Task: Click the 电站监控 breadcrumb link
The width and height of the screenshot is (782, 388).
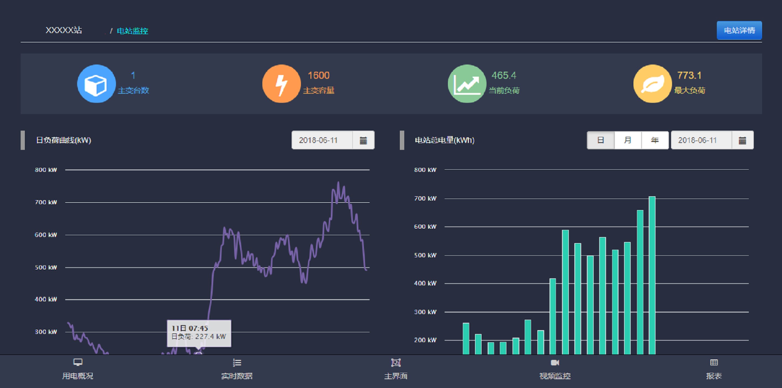Action: point(132,31)
